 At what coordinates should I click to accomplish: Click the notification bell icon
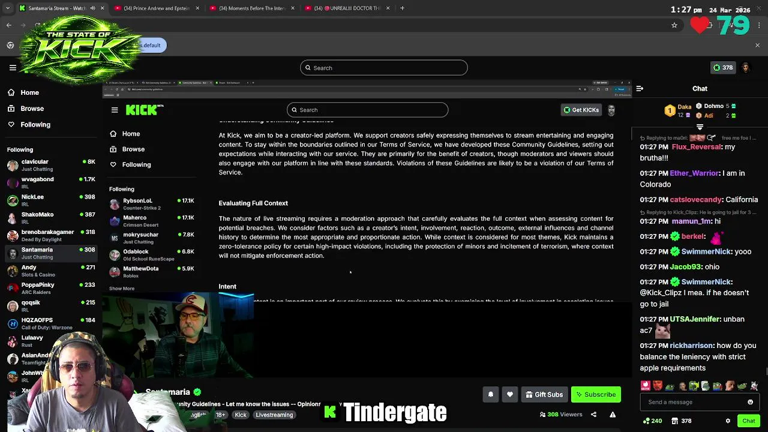[490, 394]
